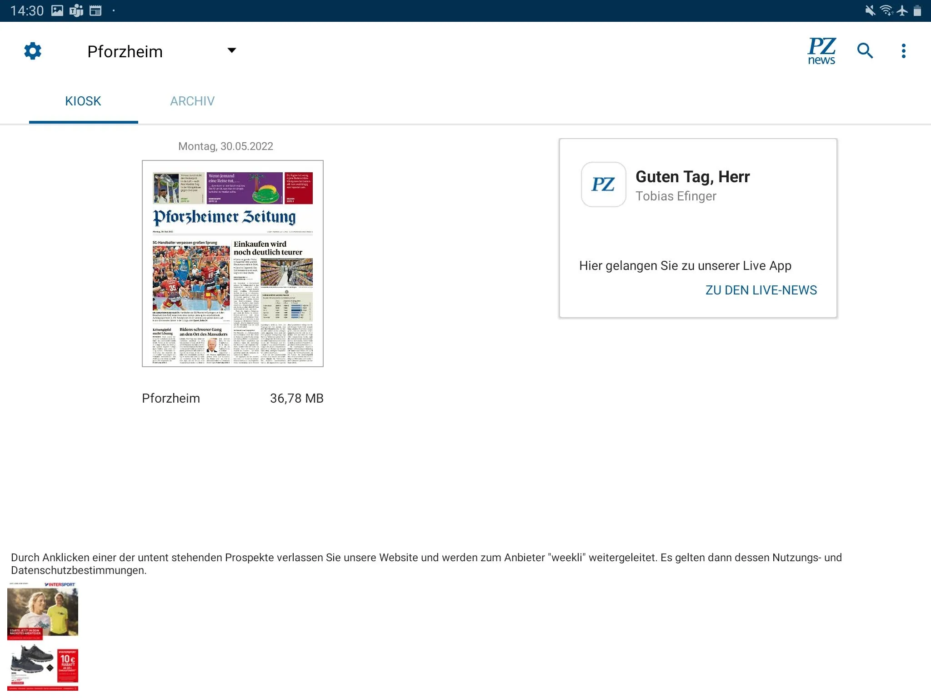Tap the search magnifier icon
The image size is (931, 698).
(865, 51)
